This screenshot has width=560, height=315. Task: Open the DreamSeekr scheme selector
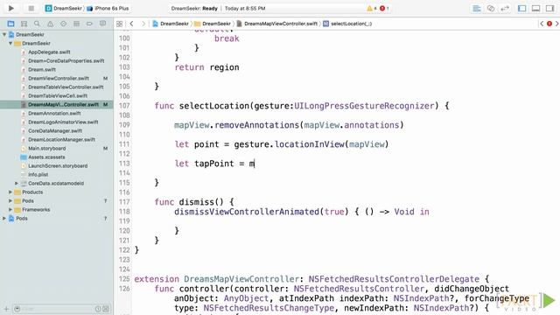64,8
